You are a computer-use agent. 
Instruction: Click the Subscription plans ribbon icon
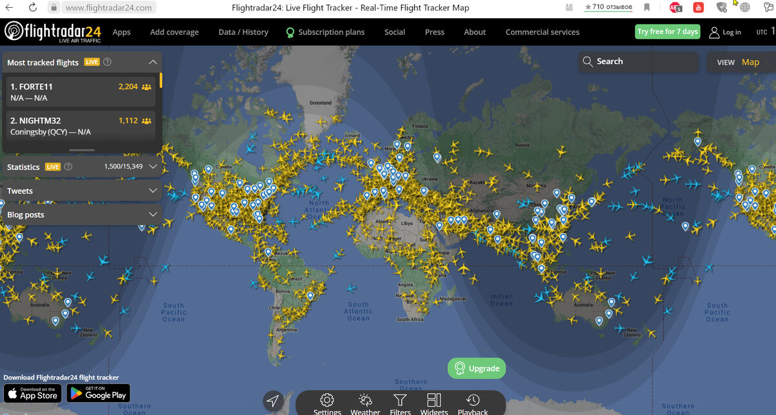[290, 32]
